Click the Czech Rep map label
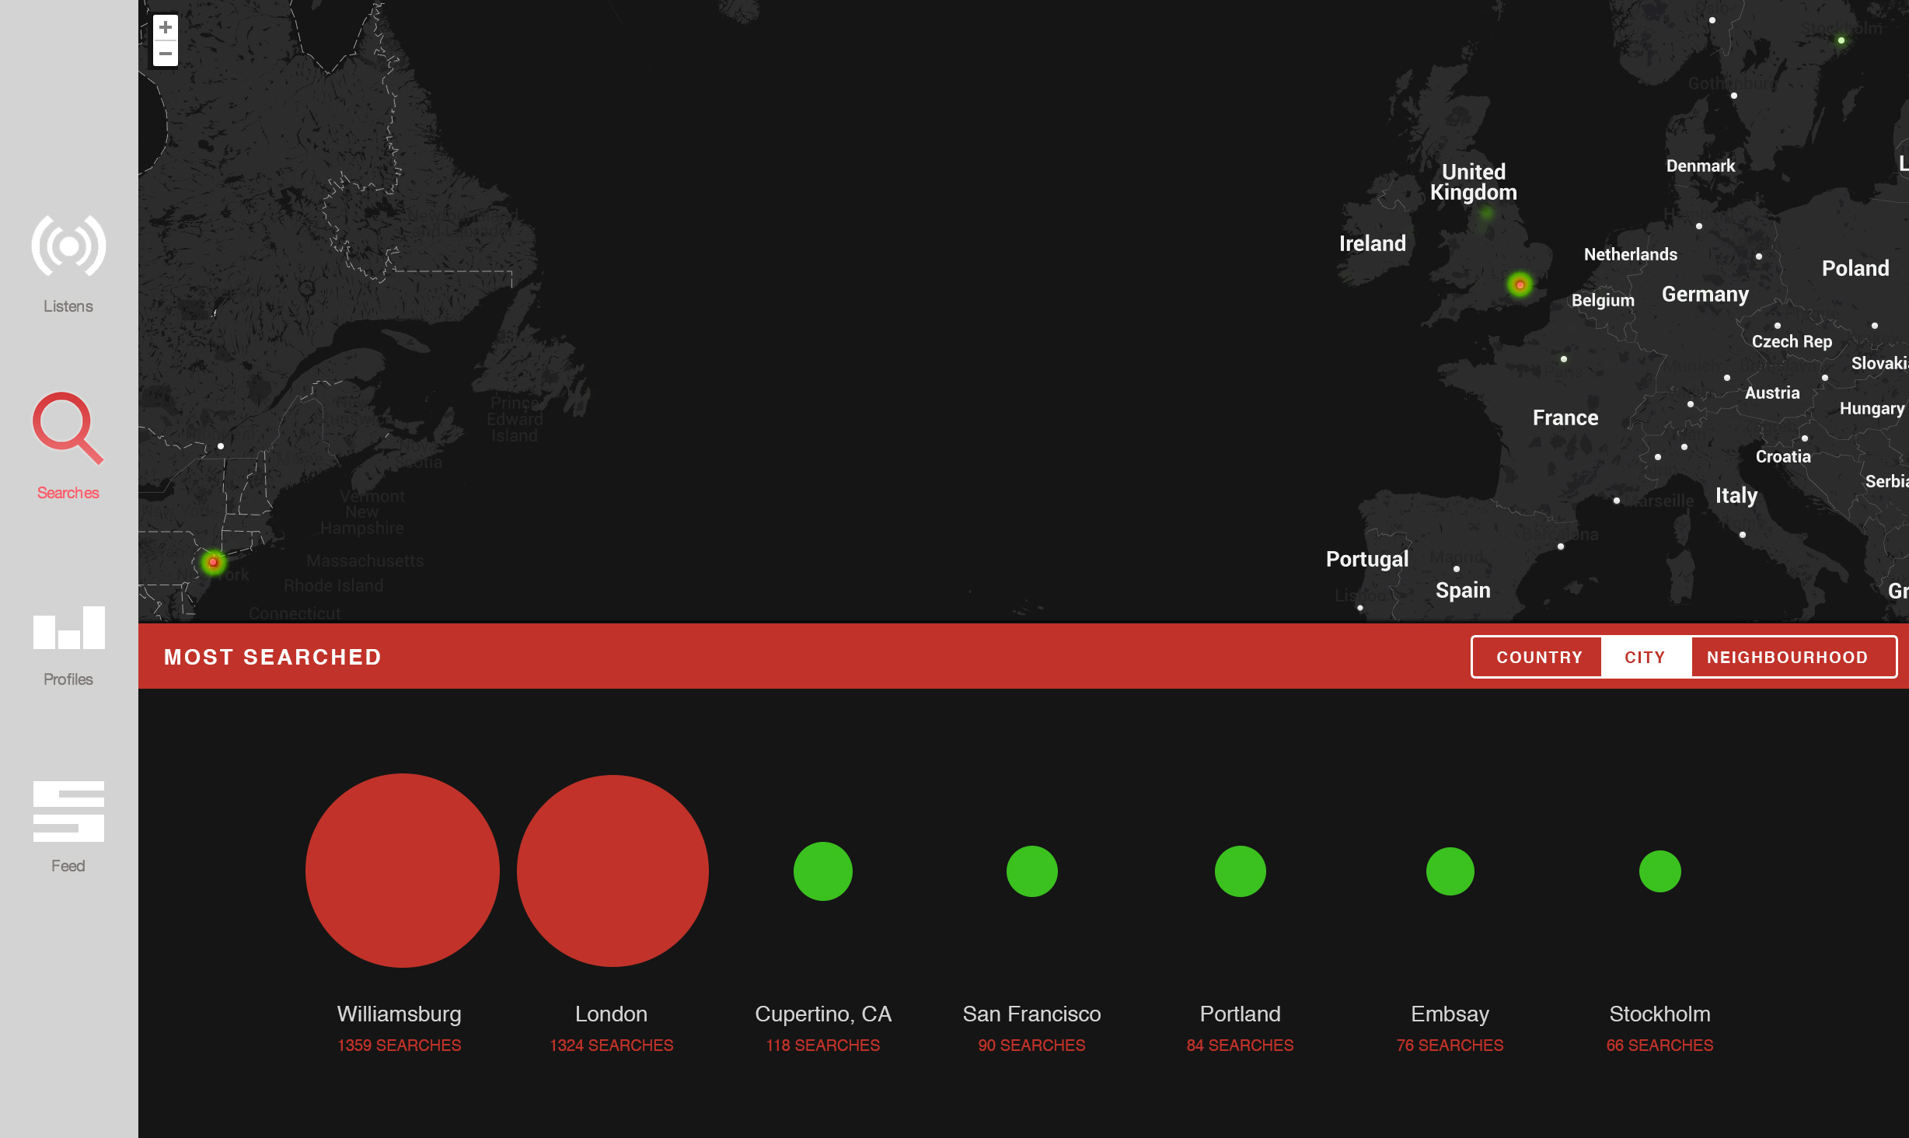The image size is (1909, 1138). pyautogui.click(x=1792, y=341)
